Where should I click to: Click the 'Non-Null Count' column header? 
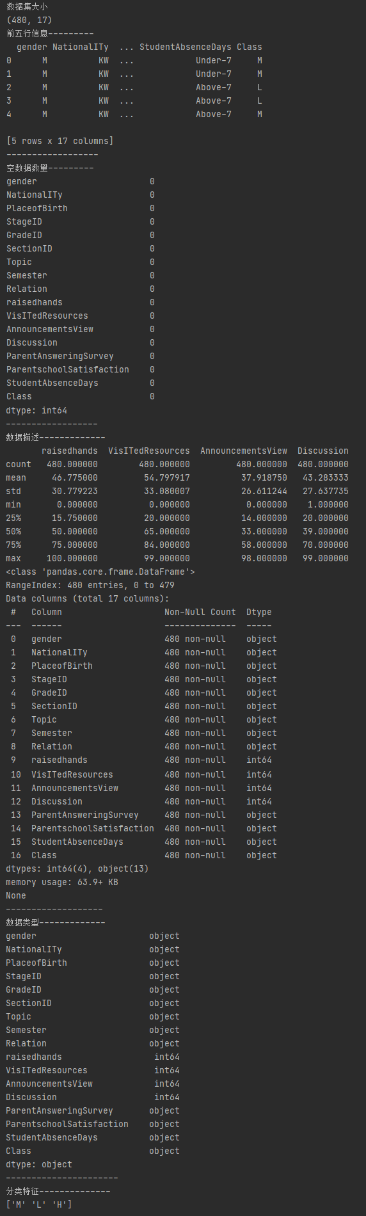click(x=200, y=612)
